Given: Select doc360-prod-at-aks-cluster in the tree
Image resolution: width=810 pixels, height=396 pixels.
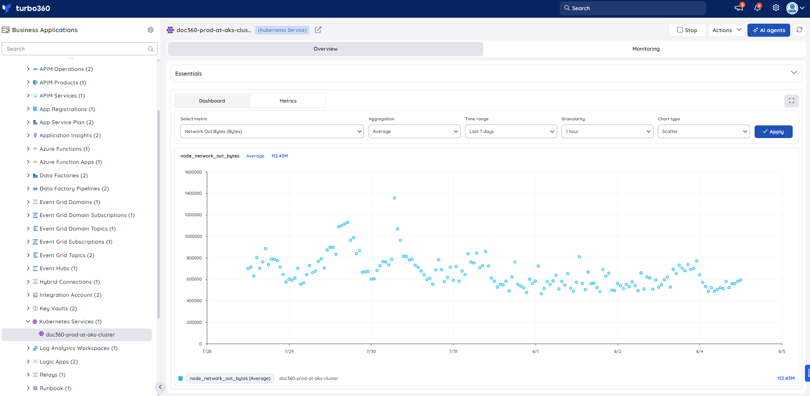Looking at the screenshot, I should tap(77, 335).
